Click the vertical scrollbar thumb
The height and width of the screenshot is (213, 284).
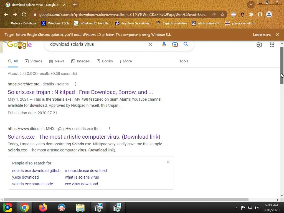(x=282, y=65)
